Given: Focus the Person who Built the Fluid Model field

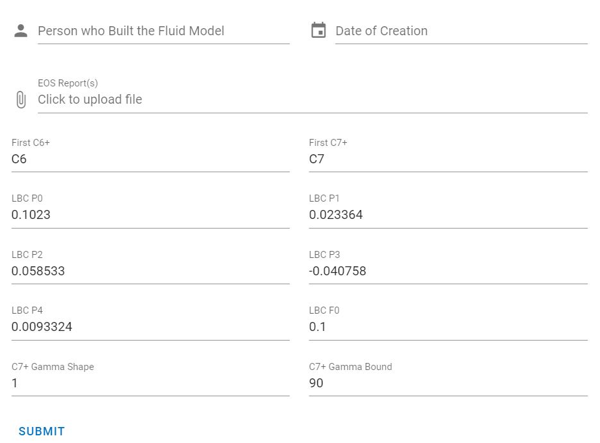Looking at the screenshot, I should coord(163,31).
